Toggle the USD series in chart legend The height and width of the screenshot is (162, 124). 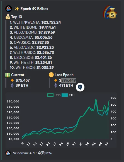point(54,95)
